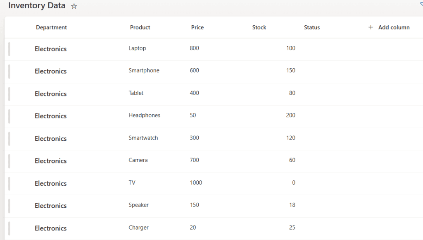Favorite the Inventory Data list star icon
The height and width of the screenshot is (240, 423).
[x=74, y=6]
